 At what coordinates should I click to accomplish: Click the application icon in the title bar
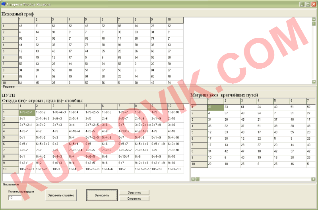point(3,4)
